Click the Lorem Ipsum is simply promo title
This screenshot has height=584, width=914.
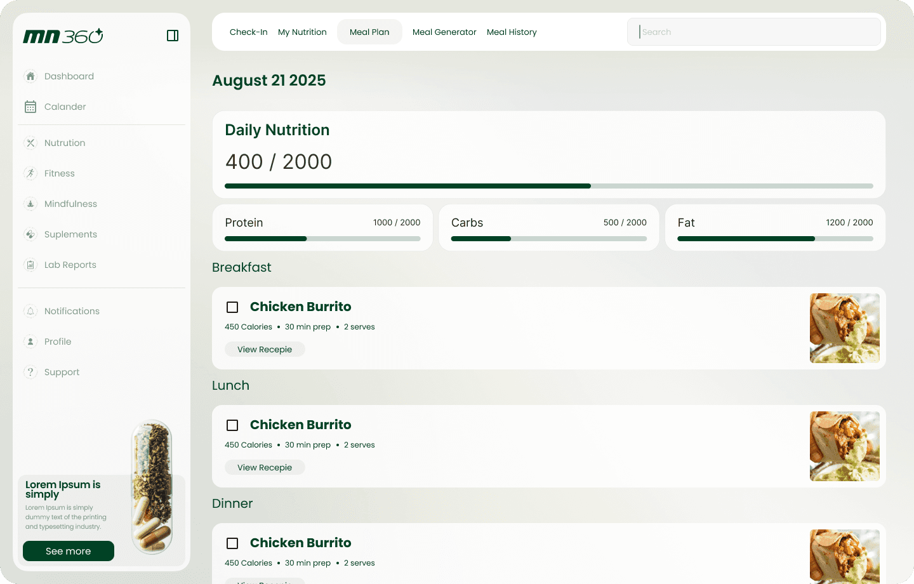click(63, 489)
